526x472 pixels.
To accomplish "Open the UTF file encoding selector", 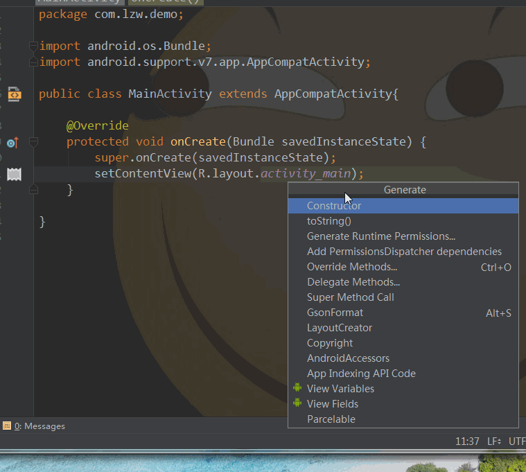I will click(x=516, y=441).
